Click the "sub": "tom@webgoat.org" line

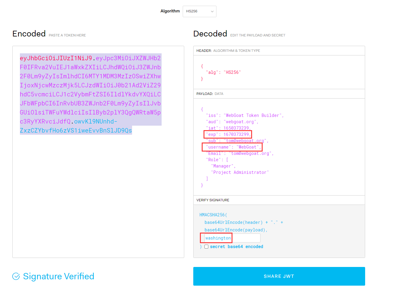click(x=237, y=141)
